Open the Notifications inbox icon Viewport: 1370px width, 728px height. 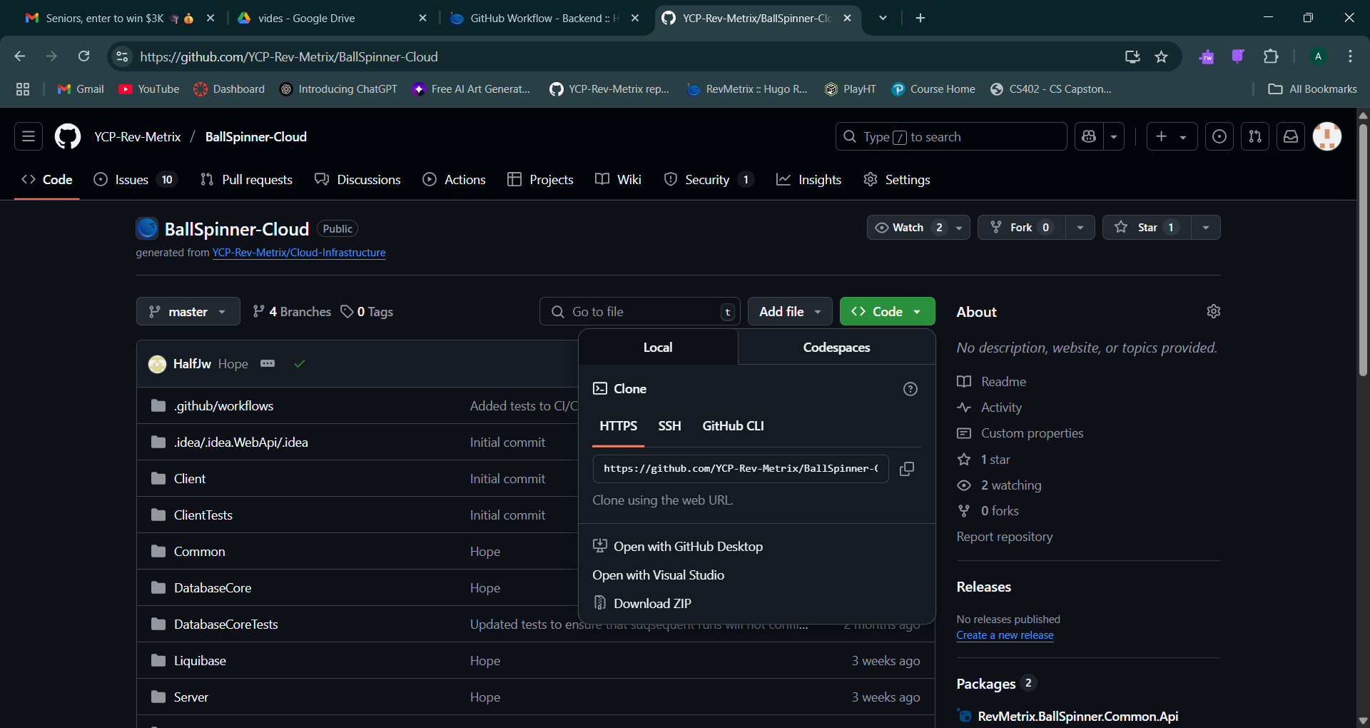(1291, 136)
